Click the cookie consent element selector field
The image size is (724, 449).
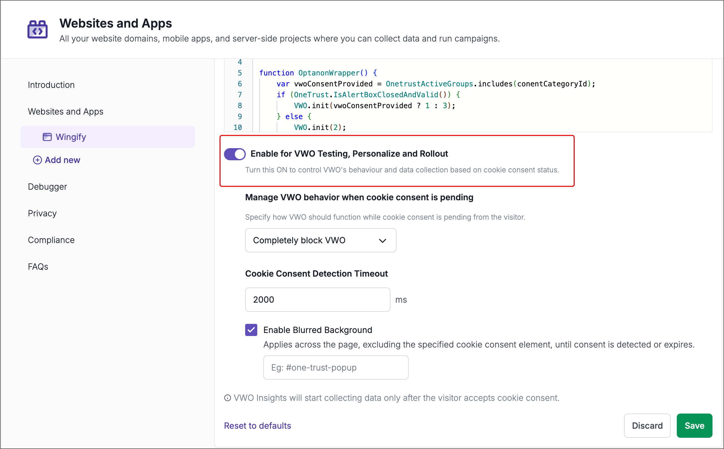coord(336,368)
